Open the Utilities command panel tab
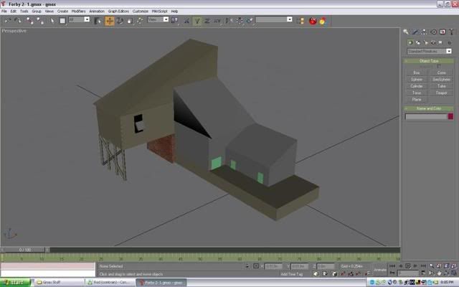Screen dimensions: 459x287 (451, 32)
